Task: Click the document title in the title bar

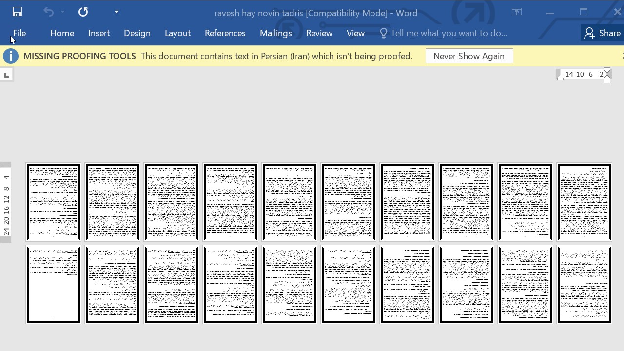Action: tap(316, 13)
